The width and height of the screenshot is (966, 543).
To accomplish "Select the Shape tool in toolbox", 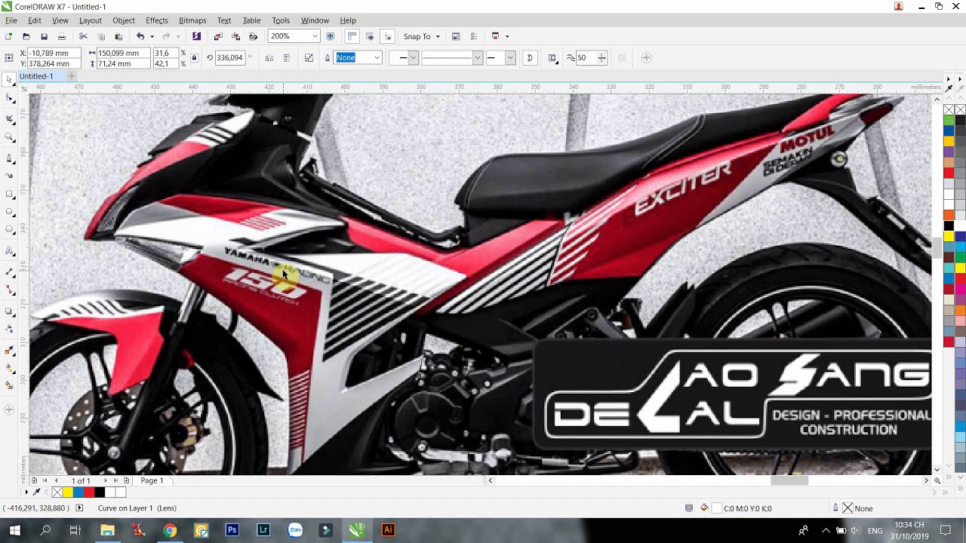I will click(9, 99).
